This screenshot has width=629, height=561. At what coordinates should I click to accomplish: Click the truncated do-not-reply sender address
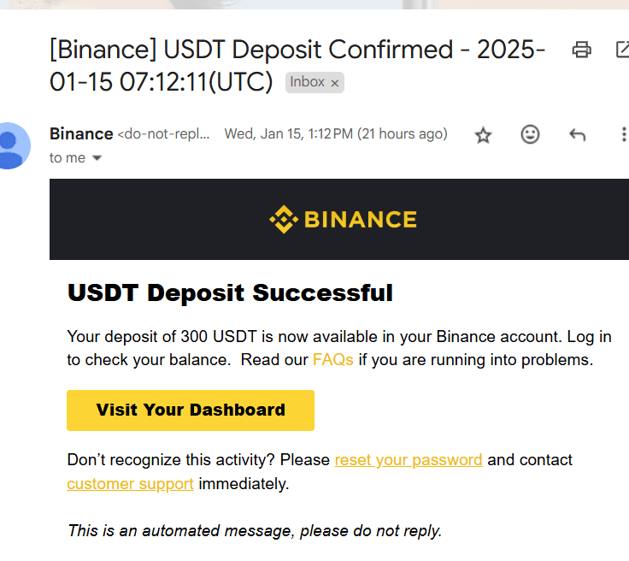click(163, 134)
